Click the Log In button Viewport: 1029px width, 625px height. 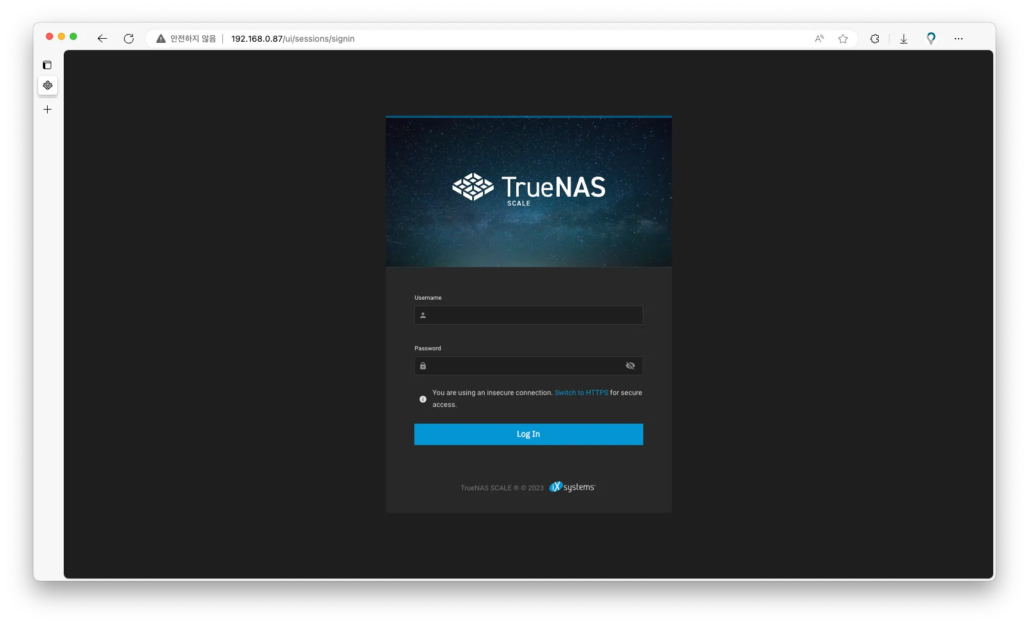pos(529,434)
